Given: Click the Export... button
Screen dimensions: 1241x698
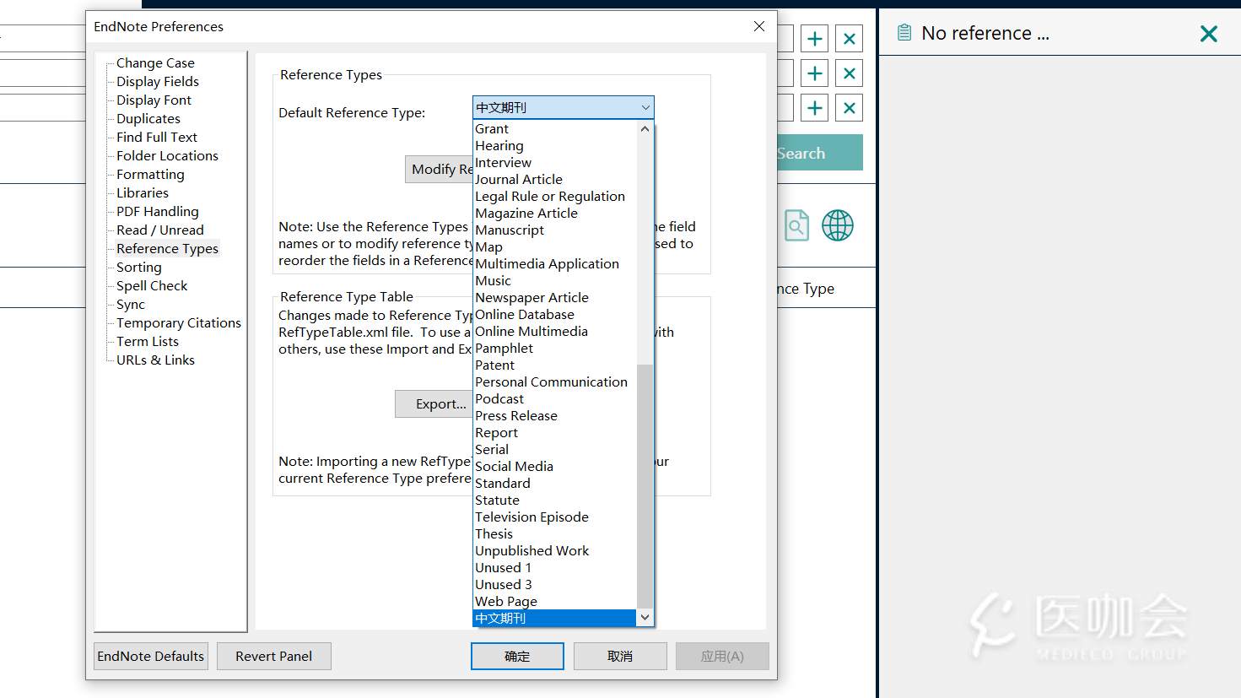Looking at the screenshot, I should point(434,403).
